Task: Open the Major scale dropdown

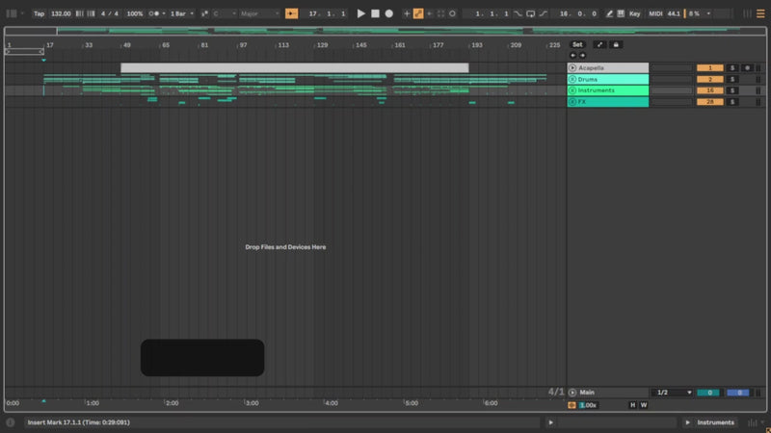Action: (261, 13)
